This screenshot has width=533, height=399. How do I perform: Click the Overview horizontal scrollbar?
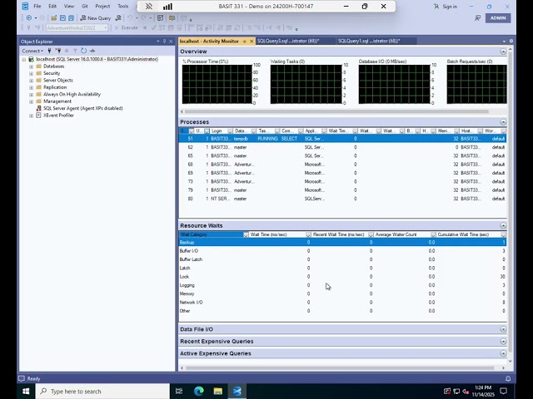[x=336, y=111]
